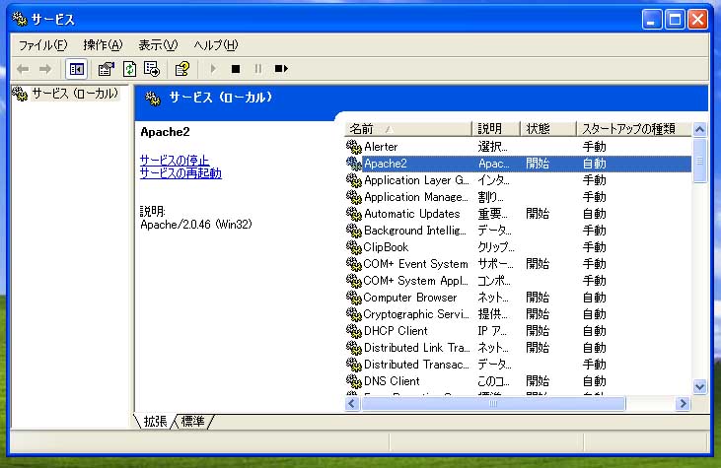This screenshot has width=721, height=468.
Task: Maximize the サービス window
Action: coord(675,20)
